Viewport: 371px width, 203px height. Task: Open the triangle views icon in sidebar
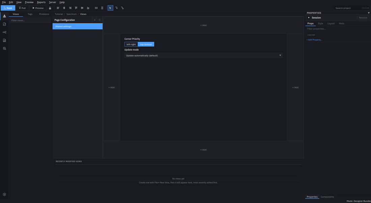coord(4,16)
